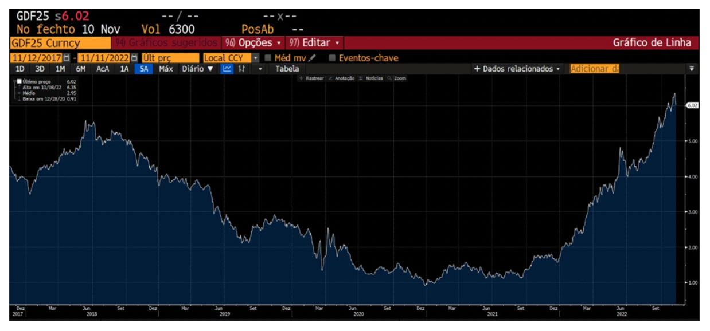Activate the Rastrear crosshair tool
This screenshot has height=331, width=710.
coord(311,78)
